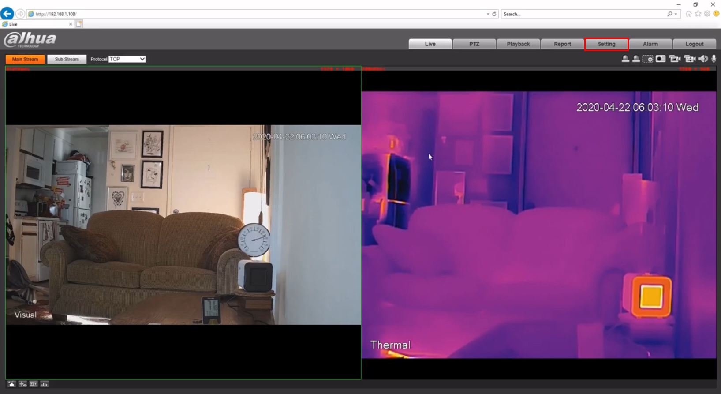
Task: Click the crosshair-with-eye icon below the video
Action: coord(22,384)
